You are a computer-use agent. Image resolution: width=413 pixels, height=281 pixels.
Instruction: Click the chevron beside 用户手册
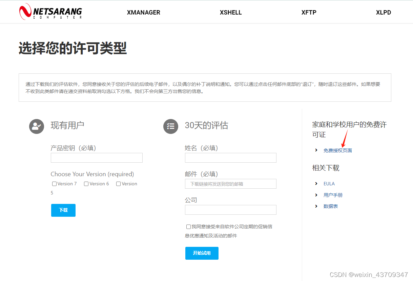[x=316, y=195]
